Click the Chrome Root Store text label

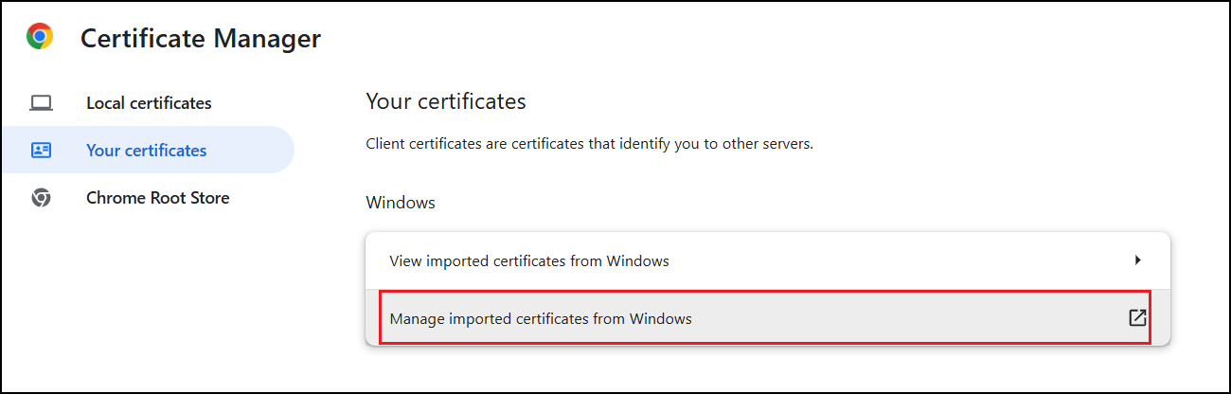[x=157, y=198]
